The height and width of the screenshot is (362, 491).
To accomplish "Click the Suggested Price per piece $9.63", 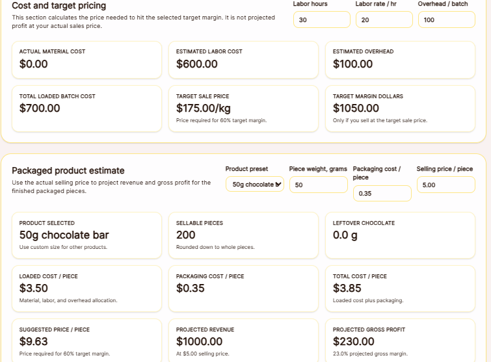I will coord(34,341).
